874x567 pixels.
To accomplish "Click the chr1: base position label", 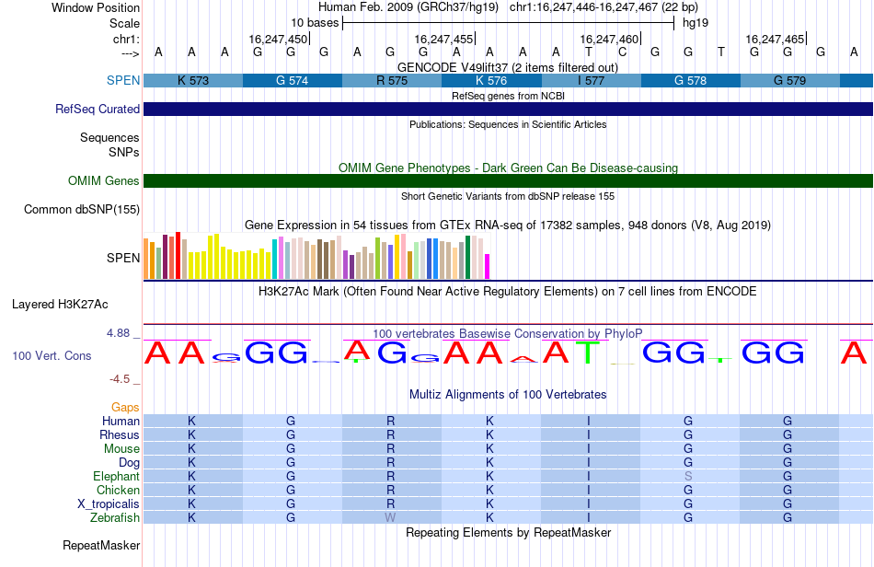I will 126,39.
